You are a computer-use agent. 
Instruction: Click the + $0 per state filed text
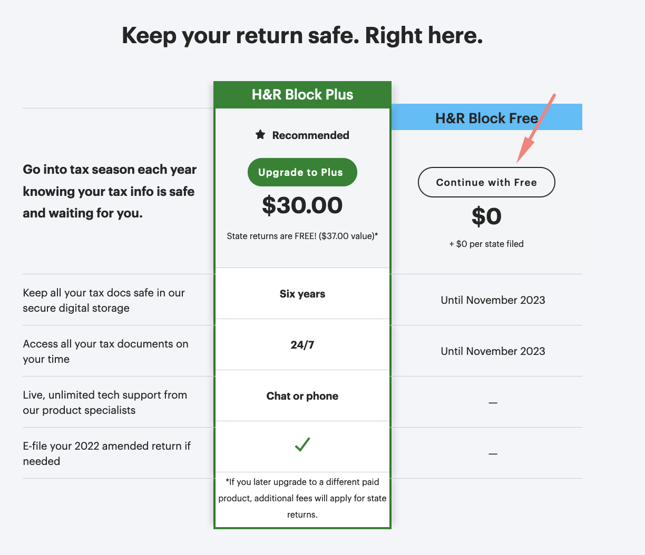click(x=486, y=244)
